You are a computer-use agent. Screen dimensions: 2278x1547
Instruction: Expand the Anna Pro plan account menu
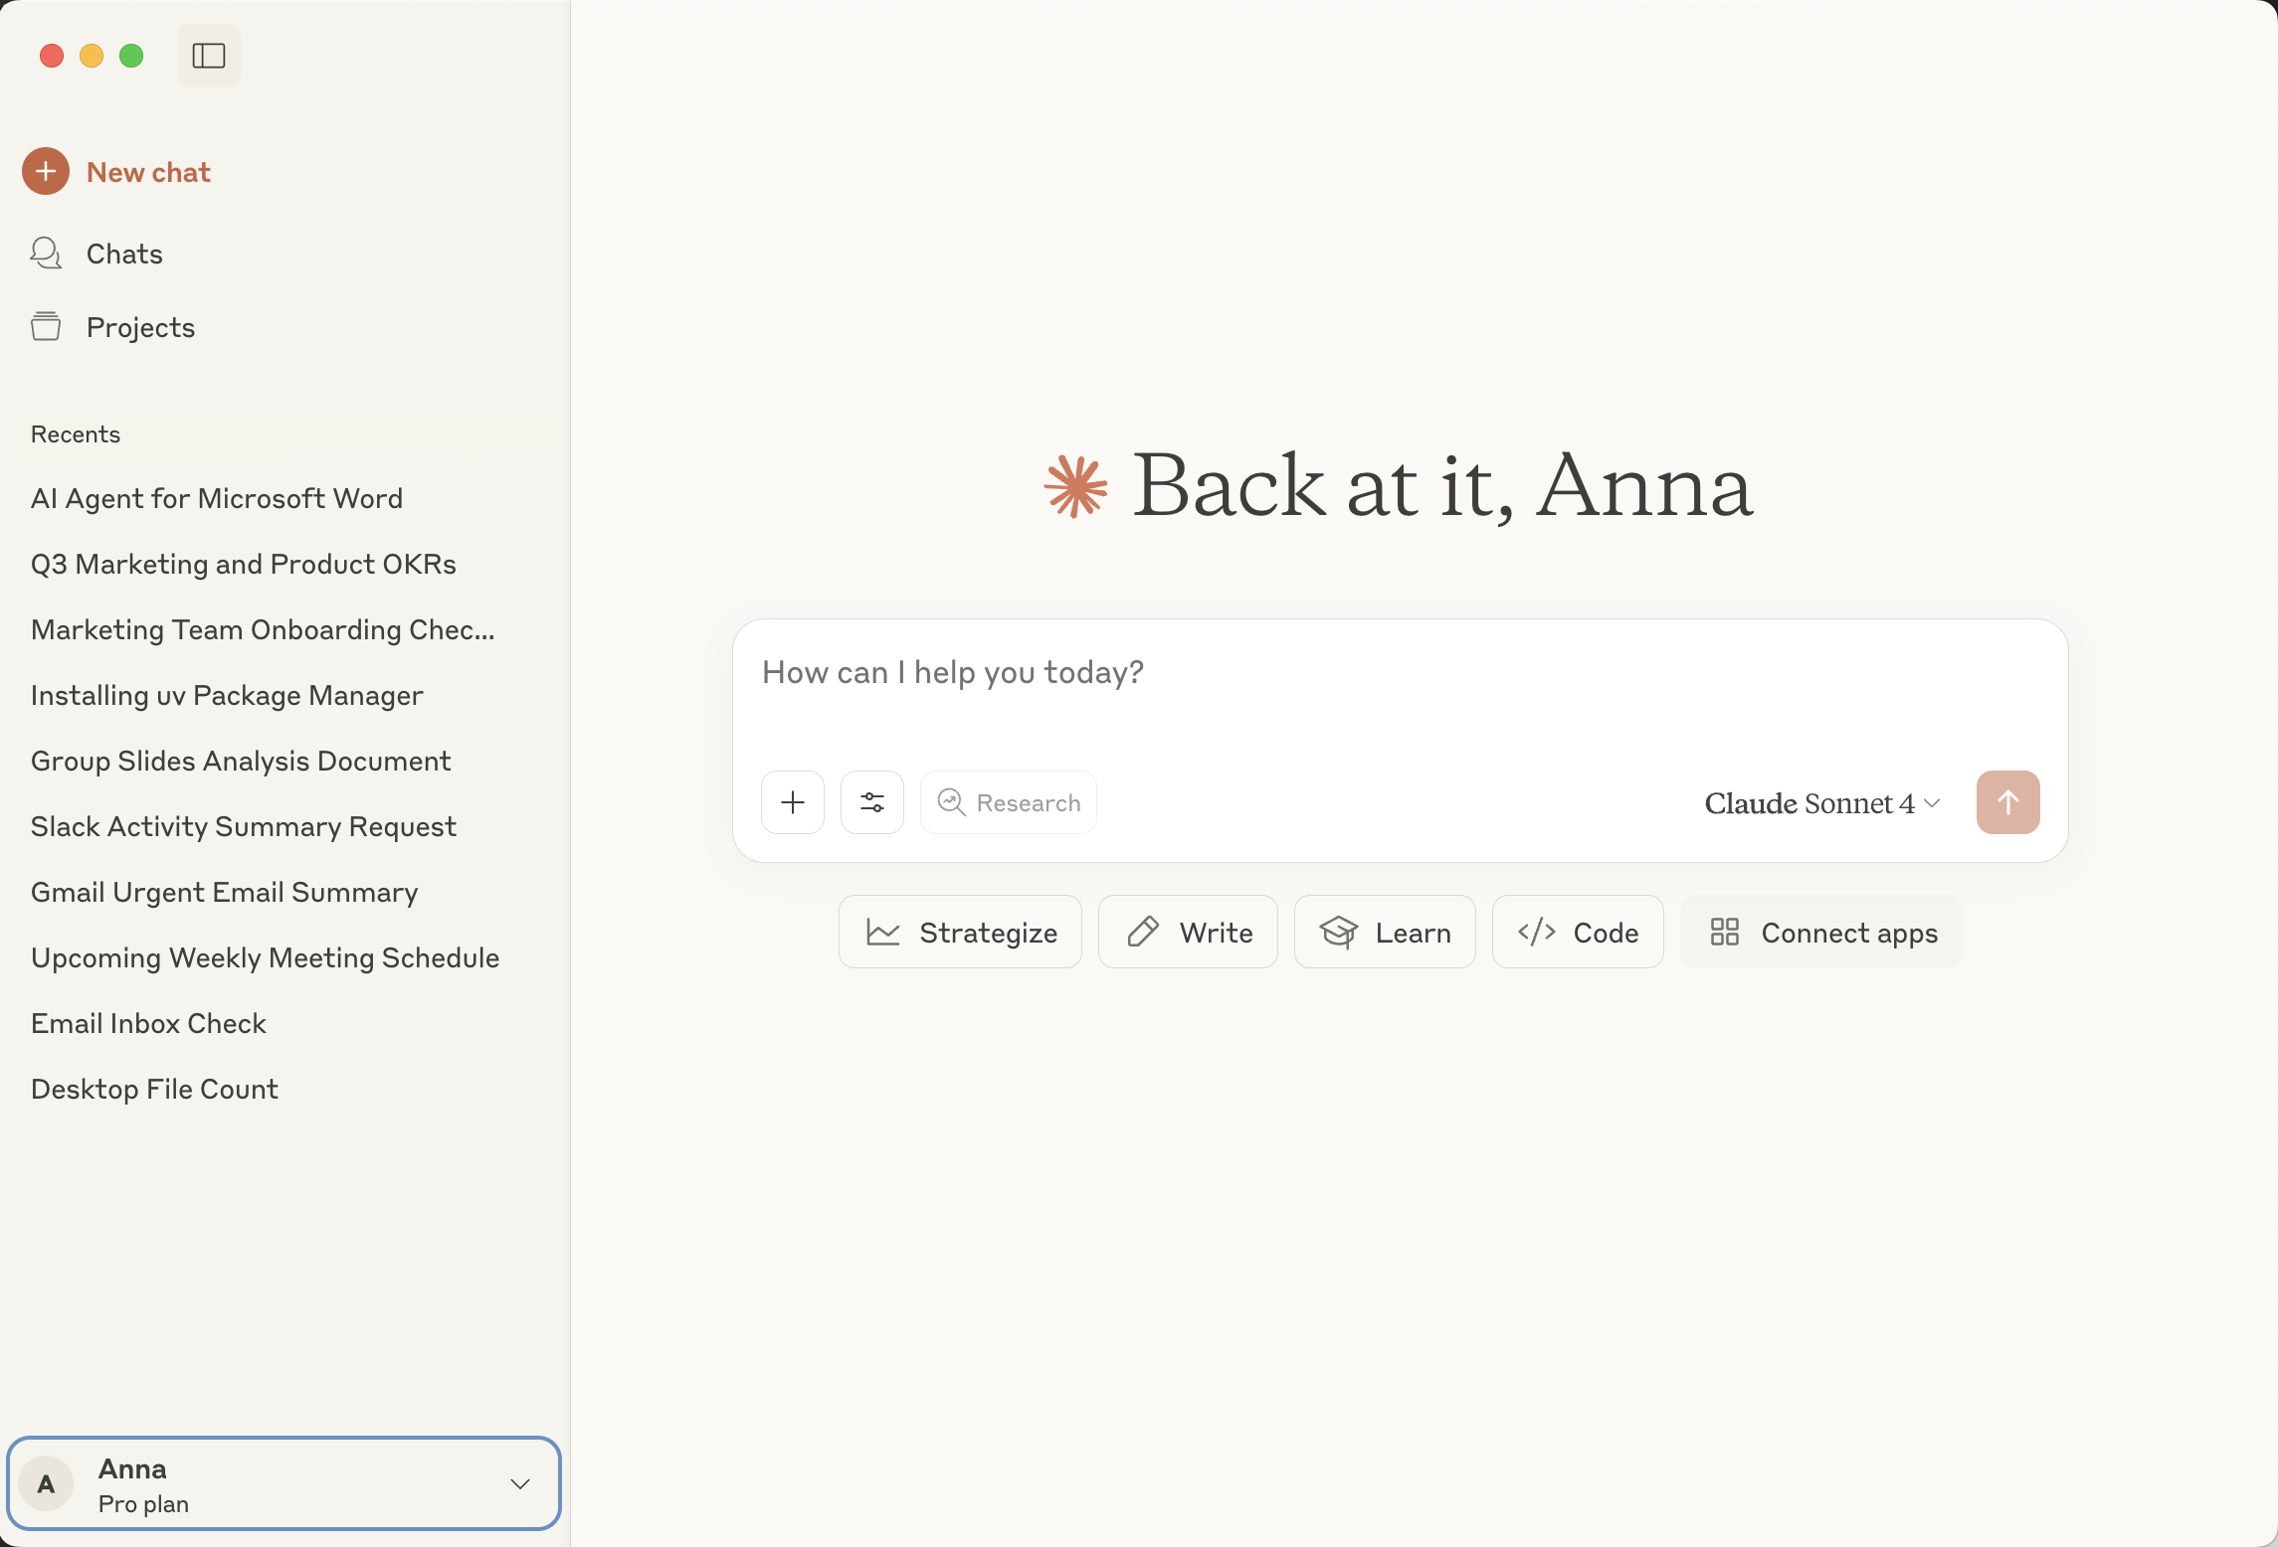click(x=285, y=1483)
